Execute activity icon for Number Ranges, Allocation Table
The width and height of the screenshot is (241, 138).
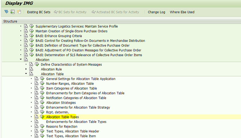(42, 83)
